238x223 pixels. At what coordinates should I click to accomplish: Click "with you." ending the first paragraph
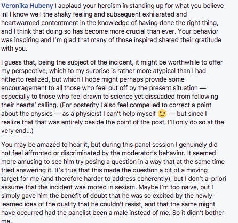pyautogui.click(x=14, y=49)
